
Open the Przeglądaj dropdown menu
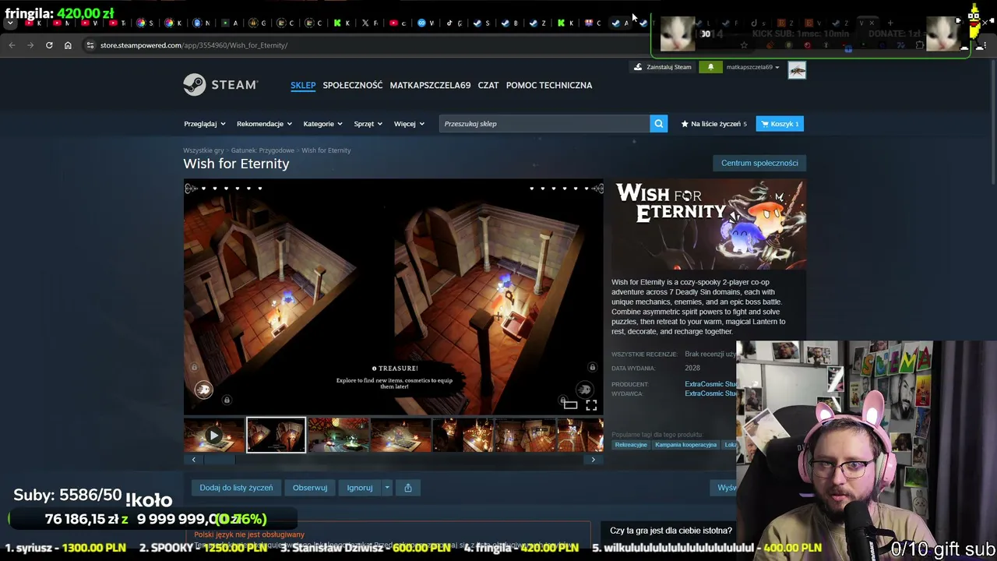pos(204,124)
